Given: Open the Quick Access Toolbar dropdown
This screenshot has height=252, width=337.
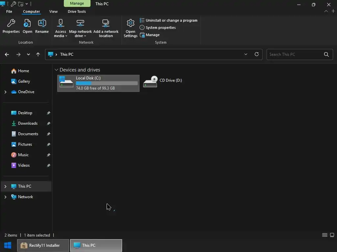Looking at the screenshot, I should [27, 4].
